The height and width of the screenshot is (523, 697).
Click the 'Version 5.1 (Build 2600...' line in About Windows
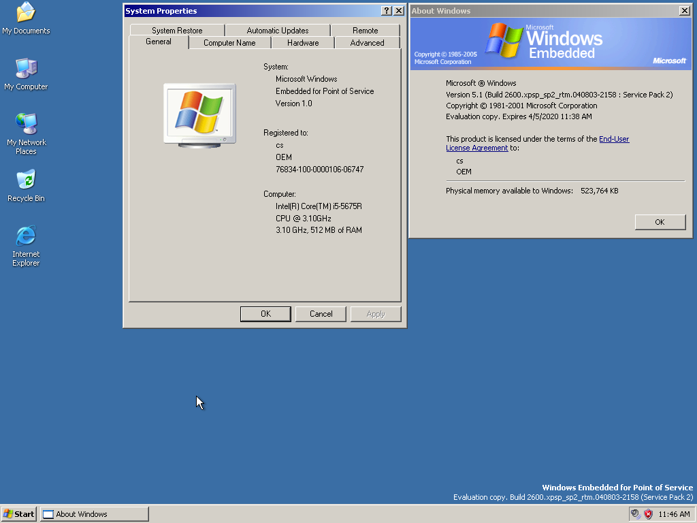[560, 95]
